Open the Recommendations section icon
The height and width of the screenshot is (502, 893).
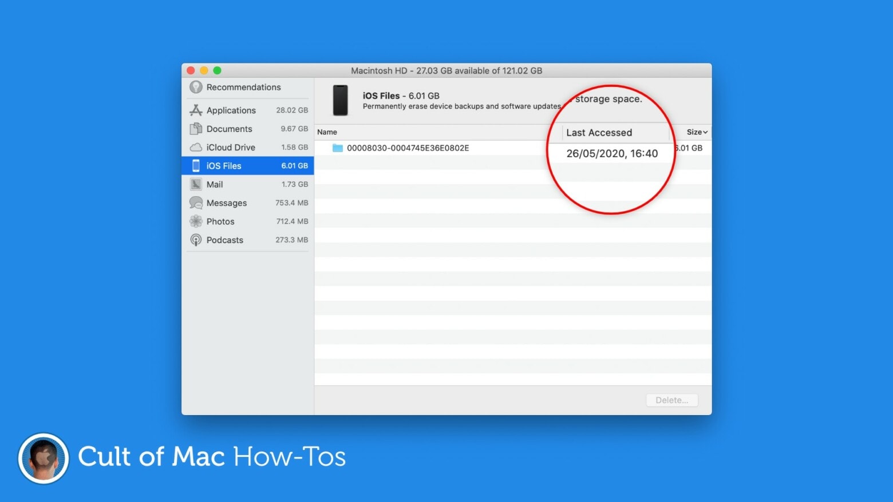coord(196,87)
